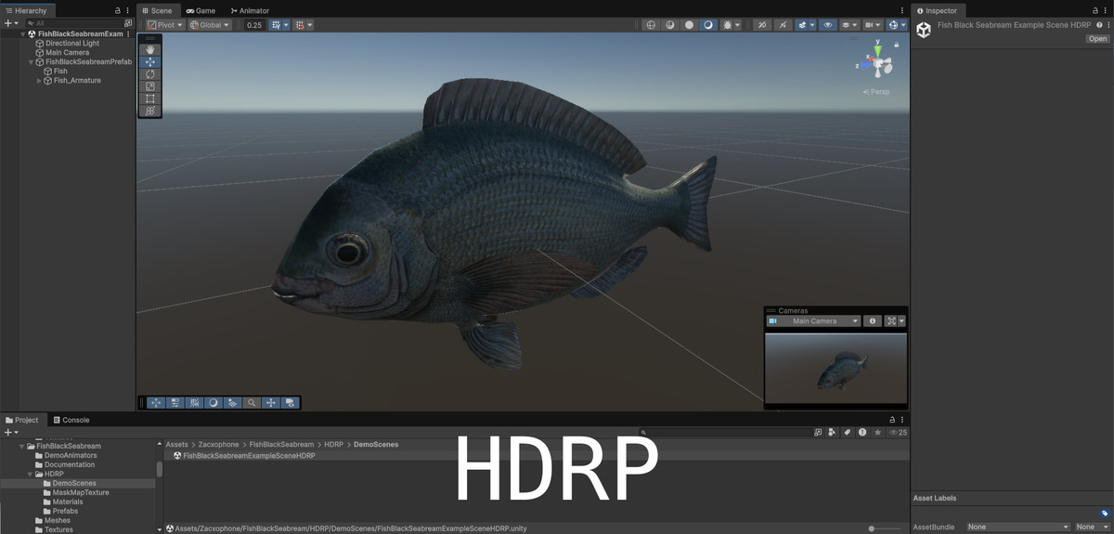Select the Rect transform tool
This screenshot has height=534, width=1114.
click(150, 98)
